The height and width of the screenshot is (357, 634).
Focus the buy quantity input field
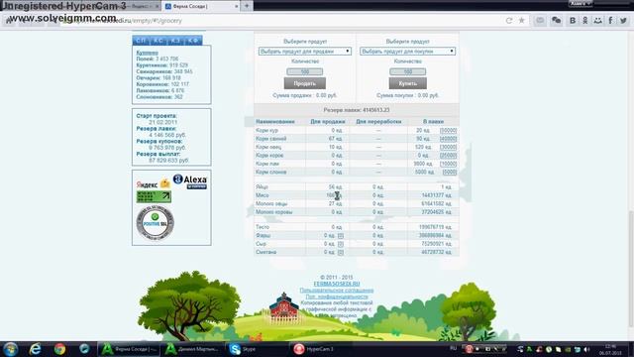[407, 71]
